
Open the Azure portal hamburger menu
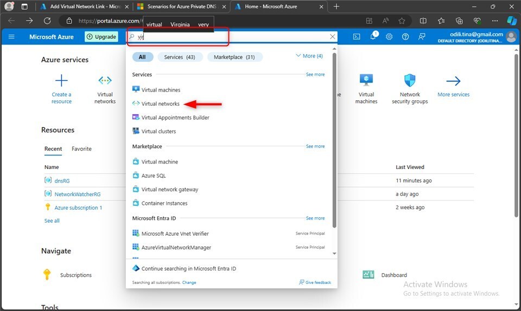point(11,36)
